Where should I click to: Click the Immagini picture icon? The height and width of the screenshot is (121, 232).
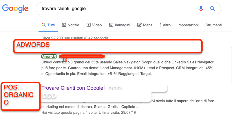111,25
